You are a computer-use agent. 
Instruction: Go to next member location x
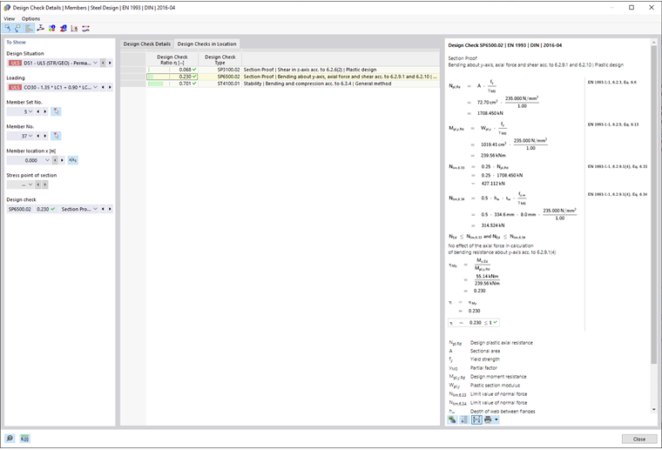[x=62, y=160]
